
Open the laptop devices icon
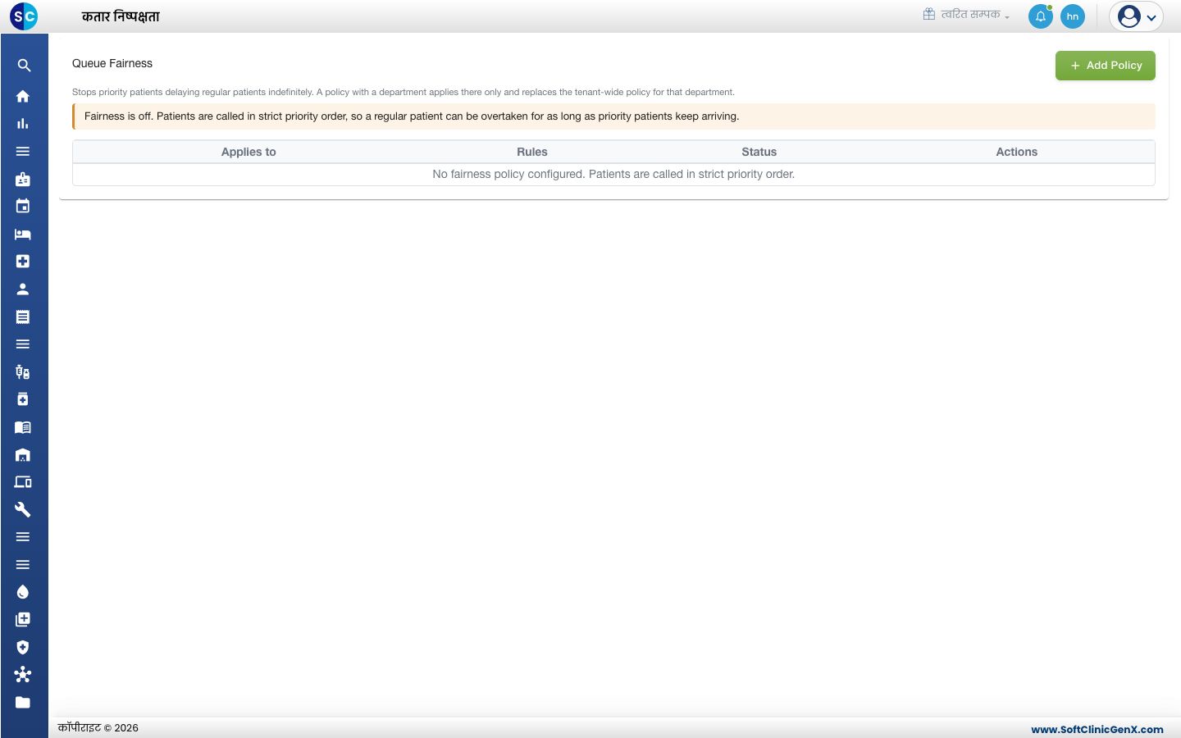[x=23, y=482]
